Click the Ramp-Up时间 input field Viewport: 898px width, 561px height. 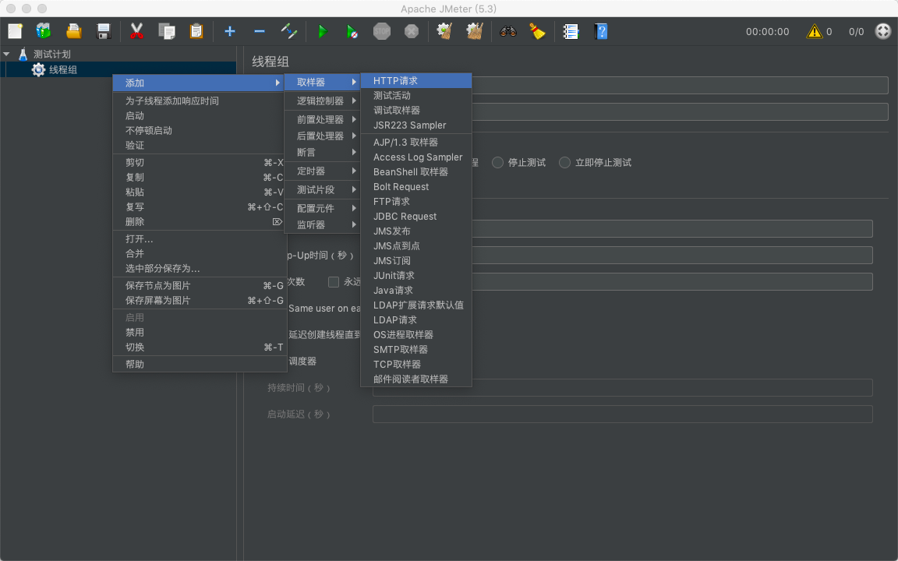673,256
